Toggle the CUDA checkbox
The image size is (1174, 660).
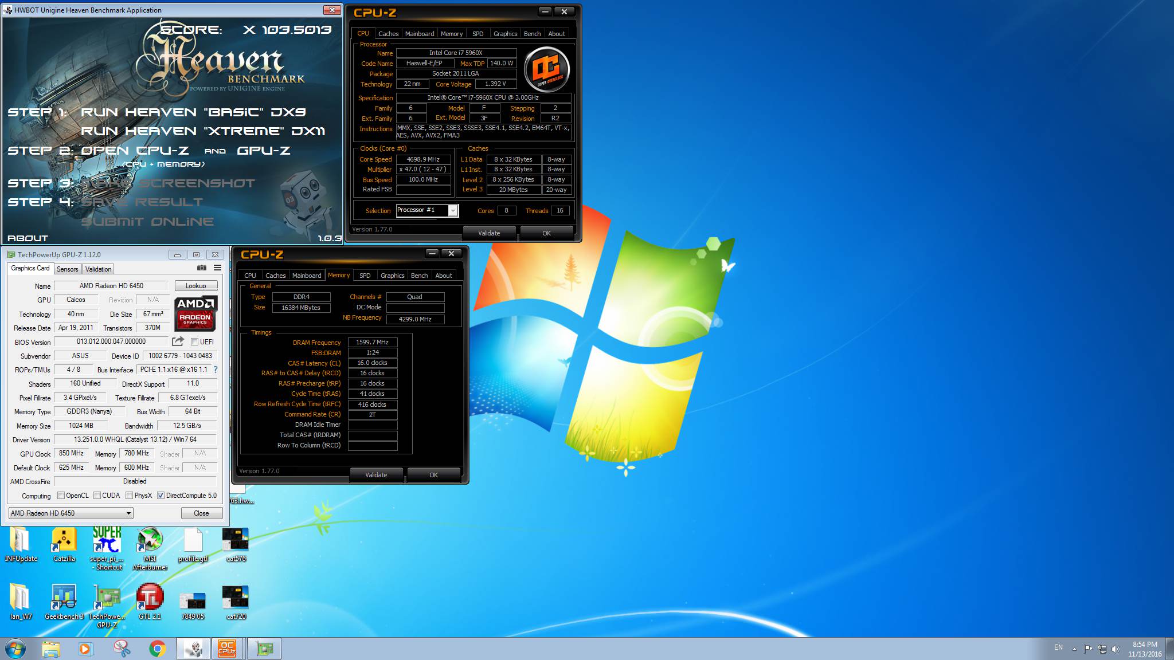97,496
